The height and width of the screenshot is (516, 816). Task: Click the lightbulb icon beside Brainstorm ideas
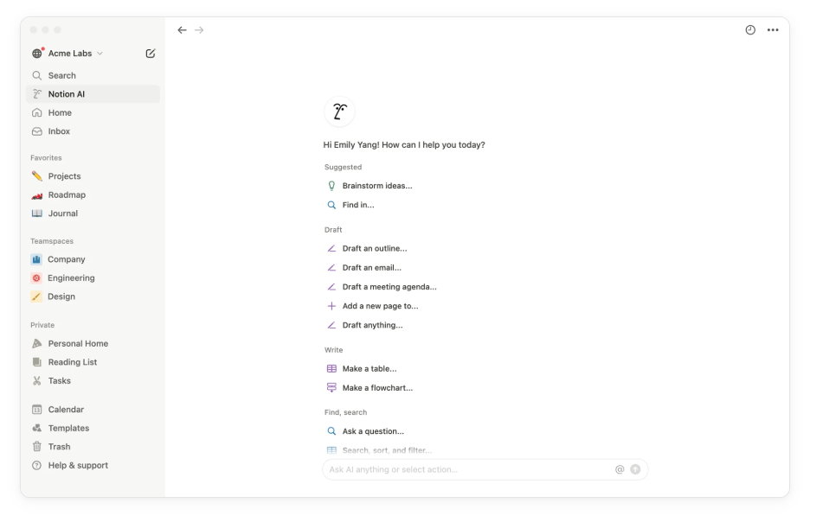(331, 186)
